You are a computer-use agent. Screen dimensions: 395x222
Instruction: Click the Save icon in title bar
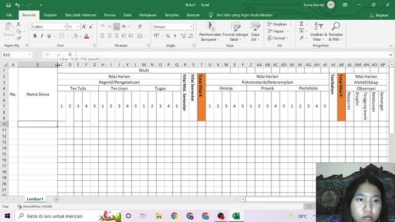pos(8,5)
